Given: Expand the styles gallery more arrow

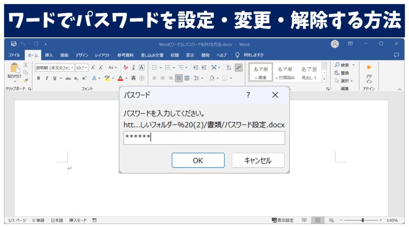Looking at the screenshot, I should pyautogui.click(x=324, y=79).
